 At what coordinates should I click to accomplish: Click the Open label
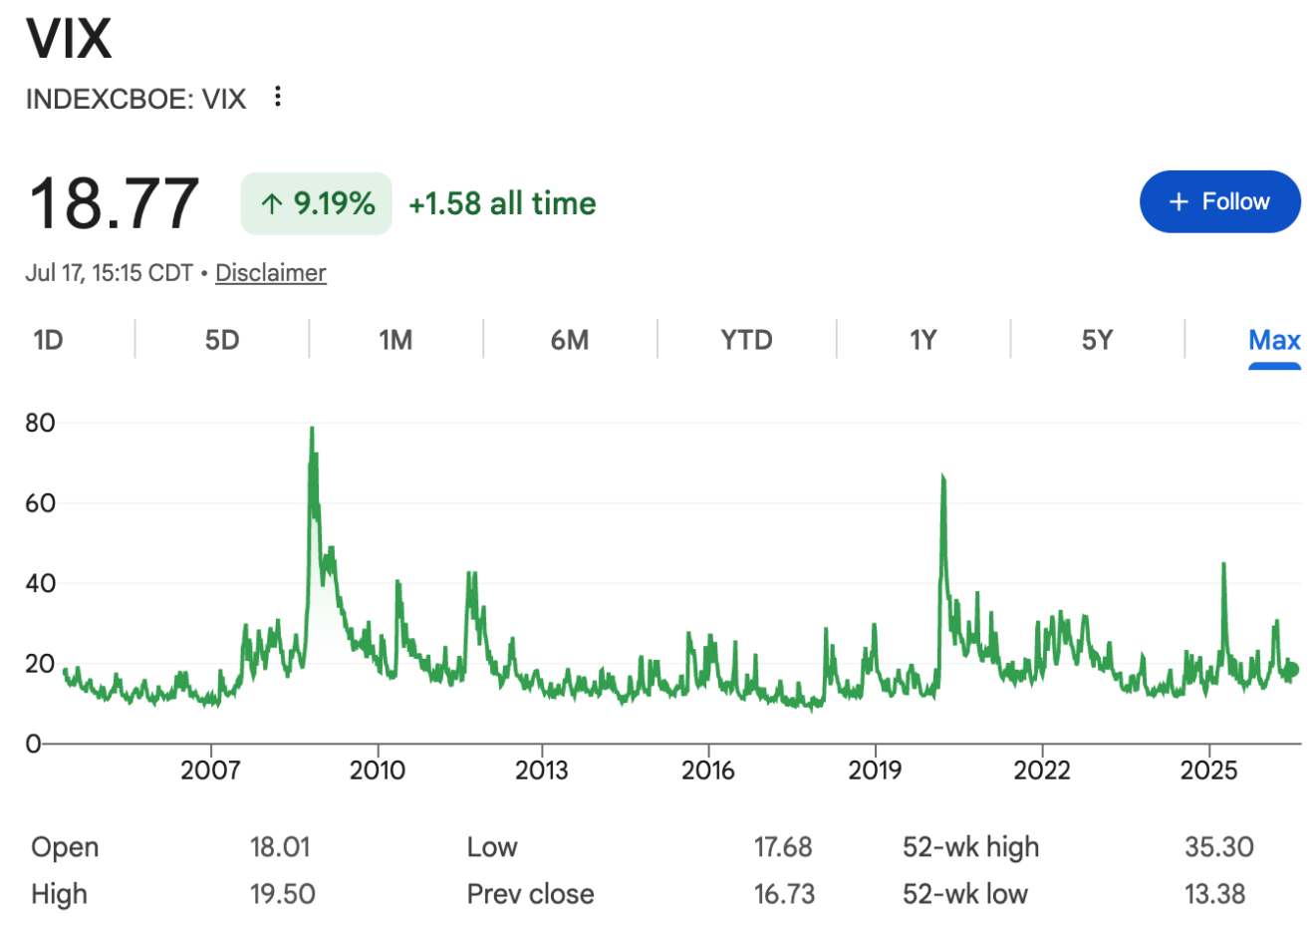(65, 848)
